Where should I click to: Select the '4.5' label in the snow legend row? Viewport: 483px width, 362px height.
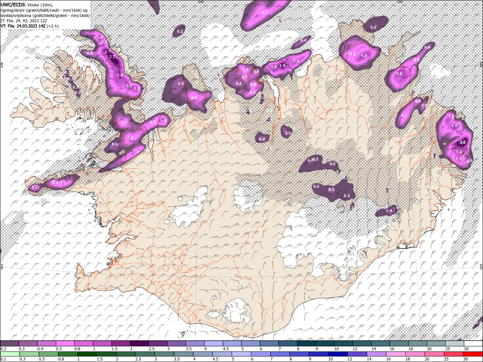coord(226,349)
